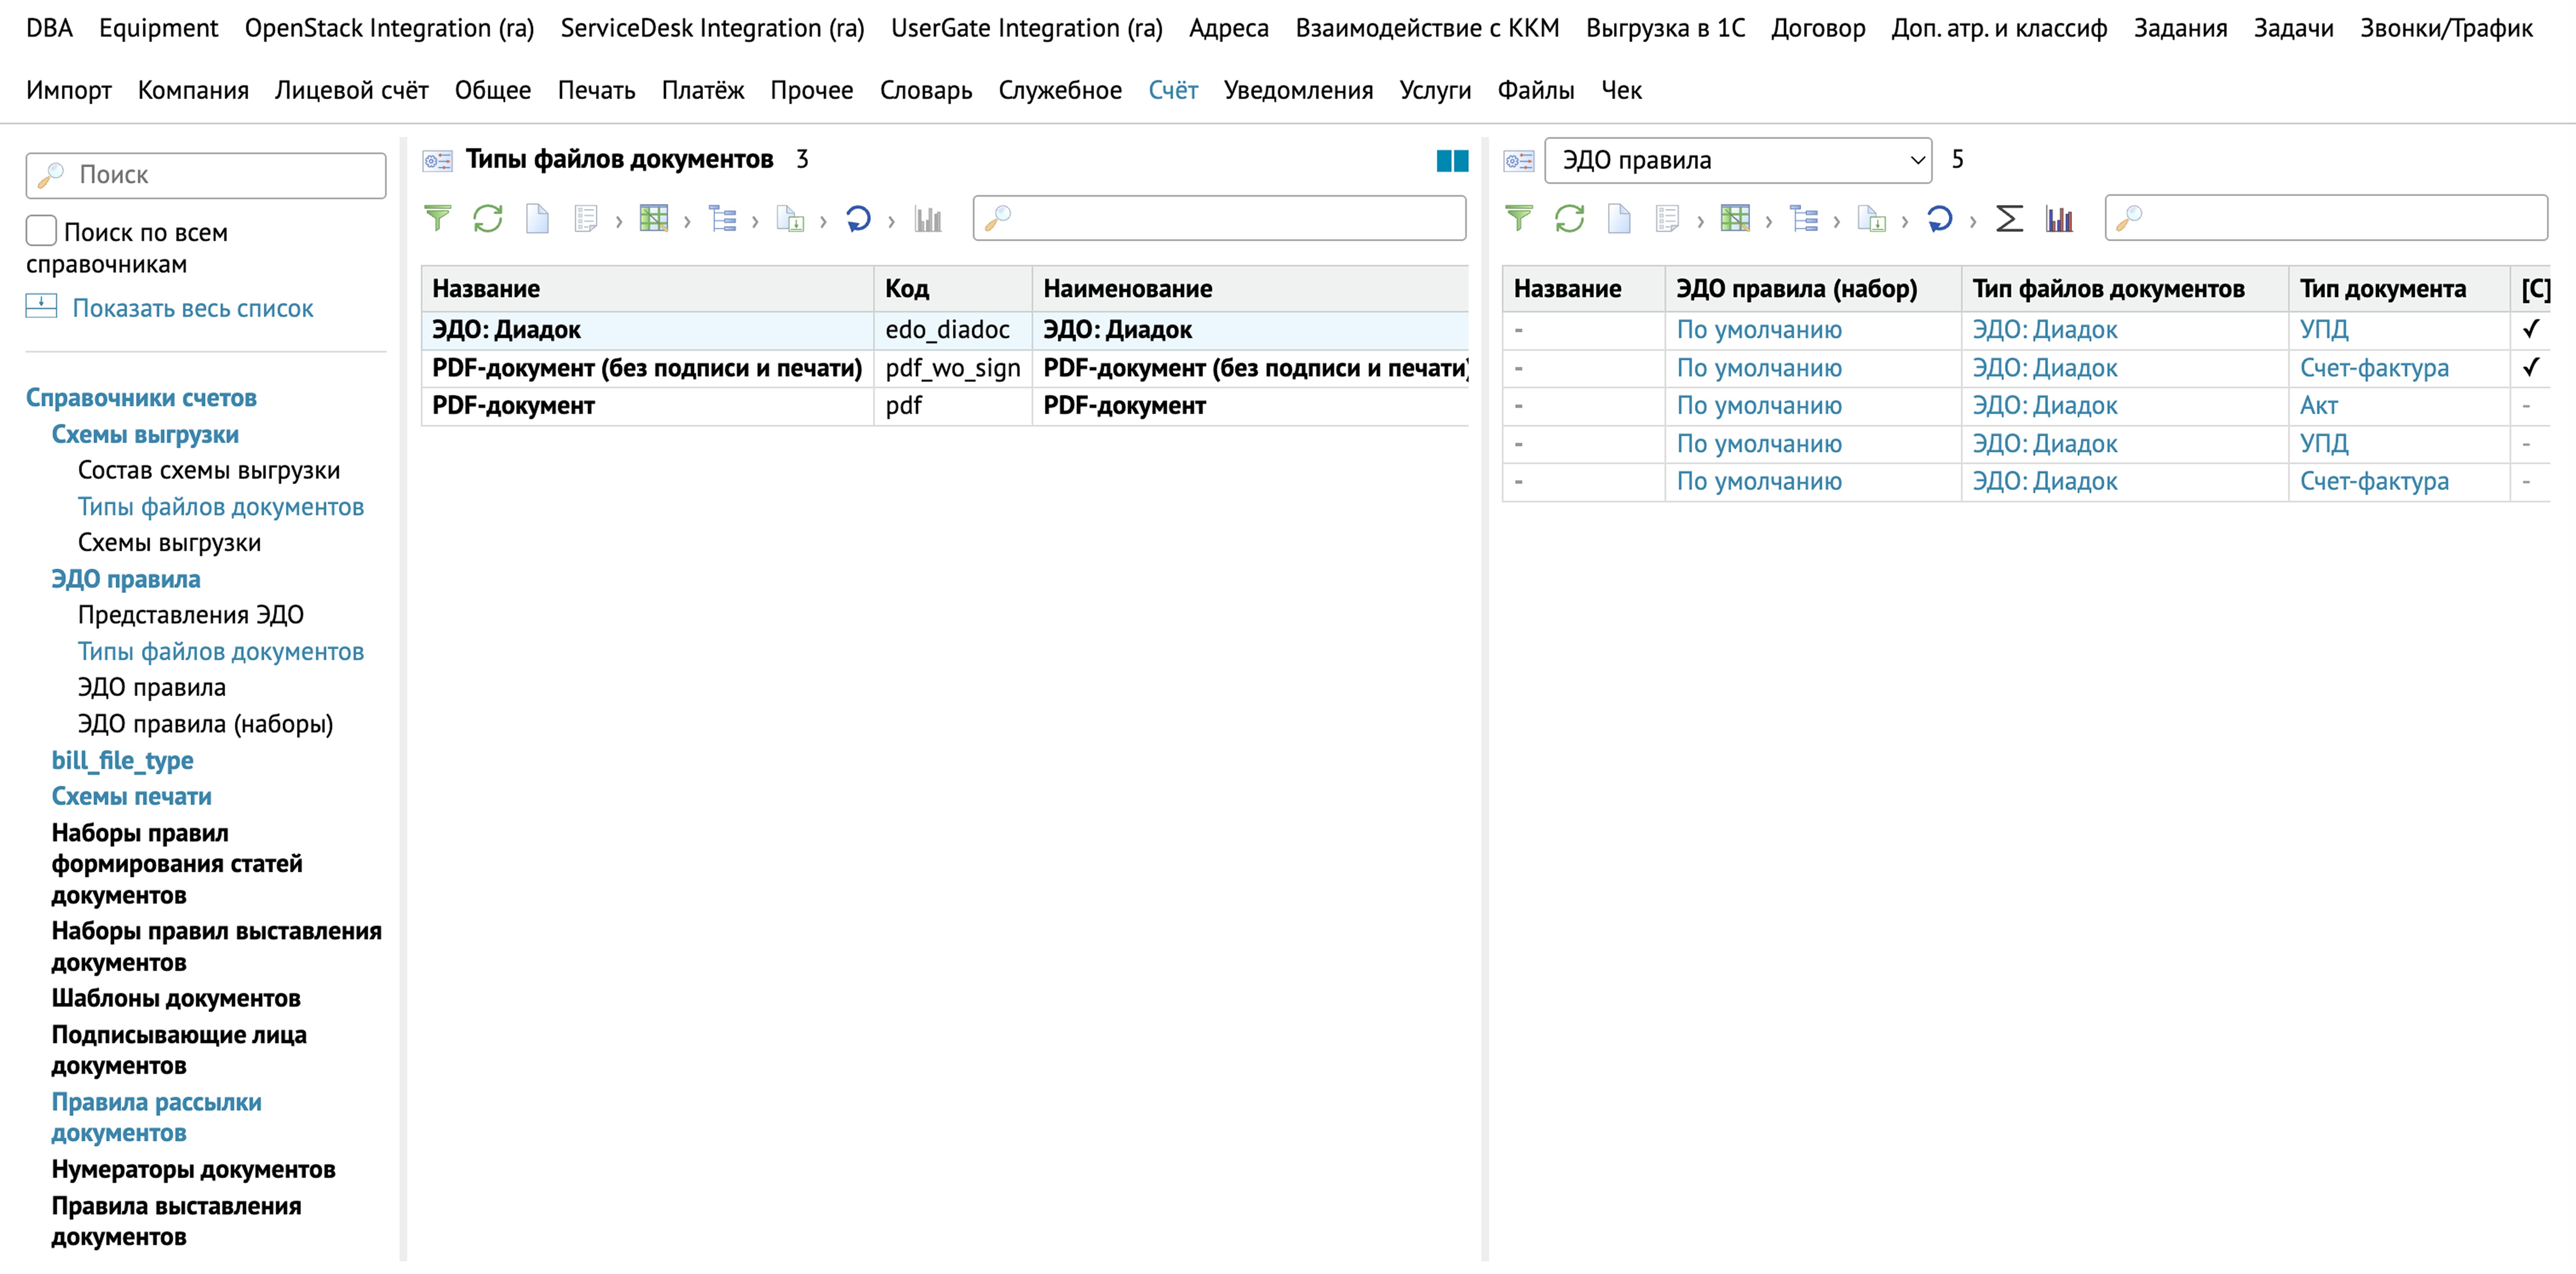This screenshot has width=2576, height=1274.
Task: Expand arrow after undo icon, right pane
Action: [1972, 221]
